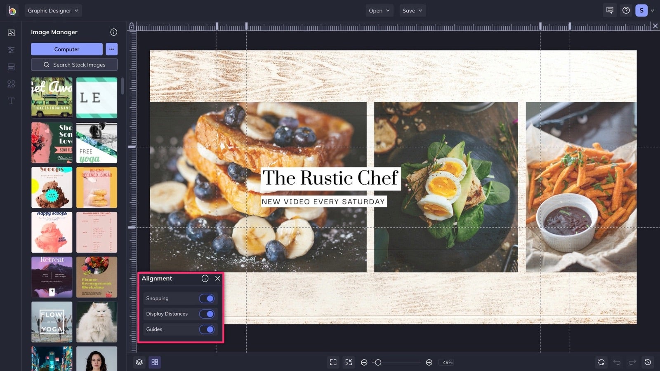Toggle off Snapping in the Alignment panel

[207, 298]
